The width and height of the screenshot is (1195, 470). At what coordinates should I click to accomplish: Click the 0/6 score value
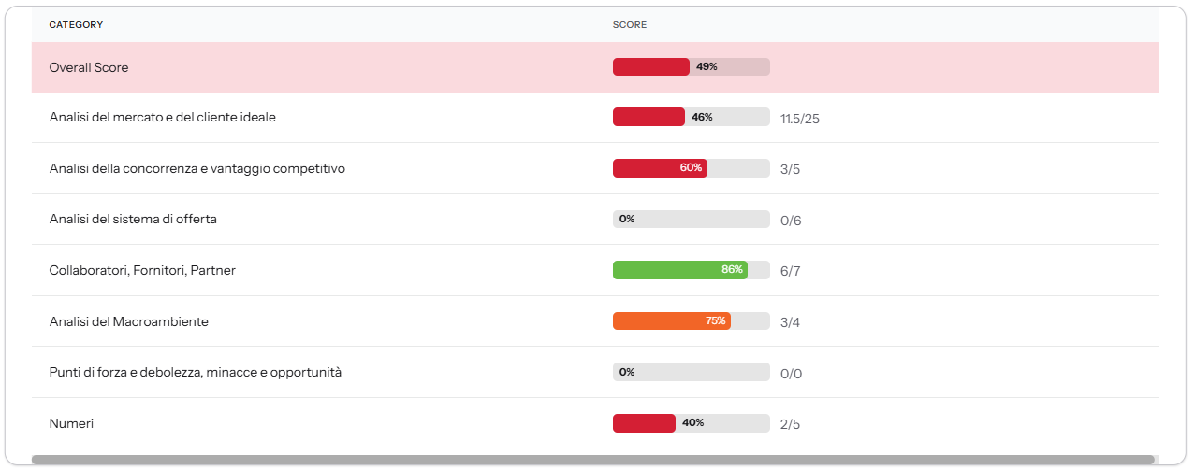pos(790,221)
